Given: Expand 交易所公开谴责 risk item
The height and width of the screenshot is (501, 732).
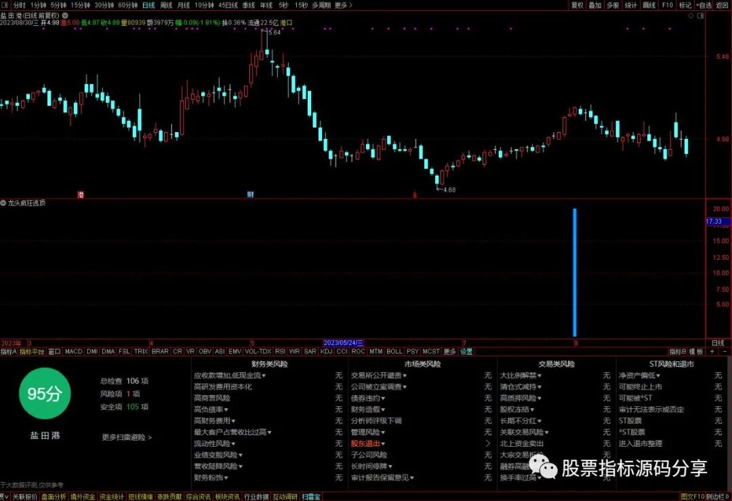Looking at the screenshot, I should [x=379, y=376].
